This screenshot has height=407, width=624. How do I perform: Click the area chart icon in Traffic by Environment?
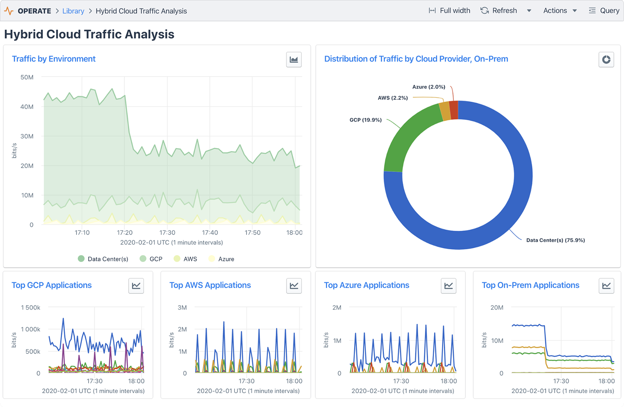[x=294, y=60]
